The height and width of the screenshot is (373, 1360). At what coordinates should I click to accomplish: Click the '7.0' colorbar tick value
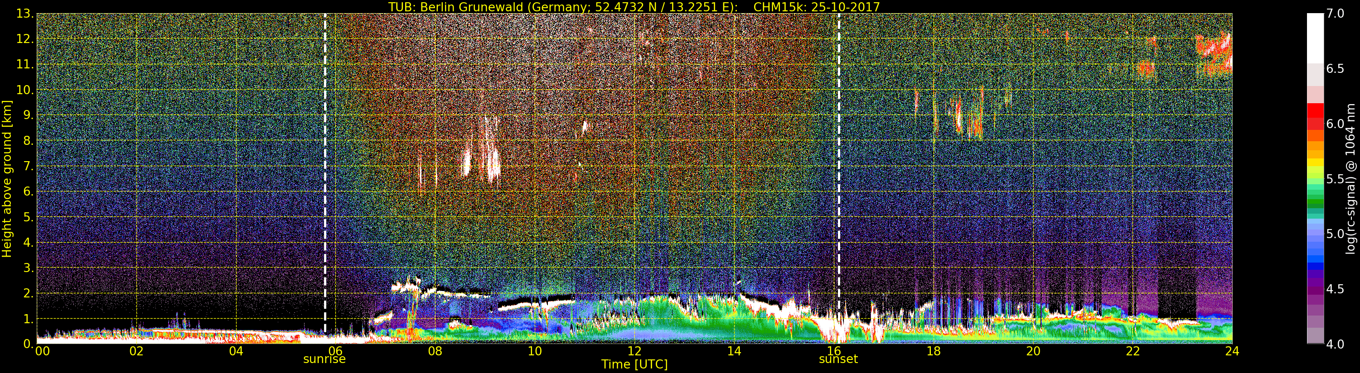point(1335,14)
